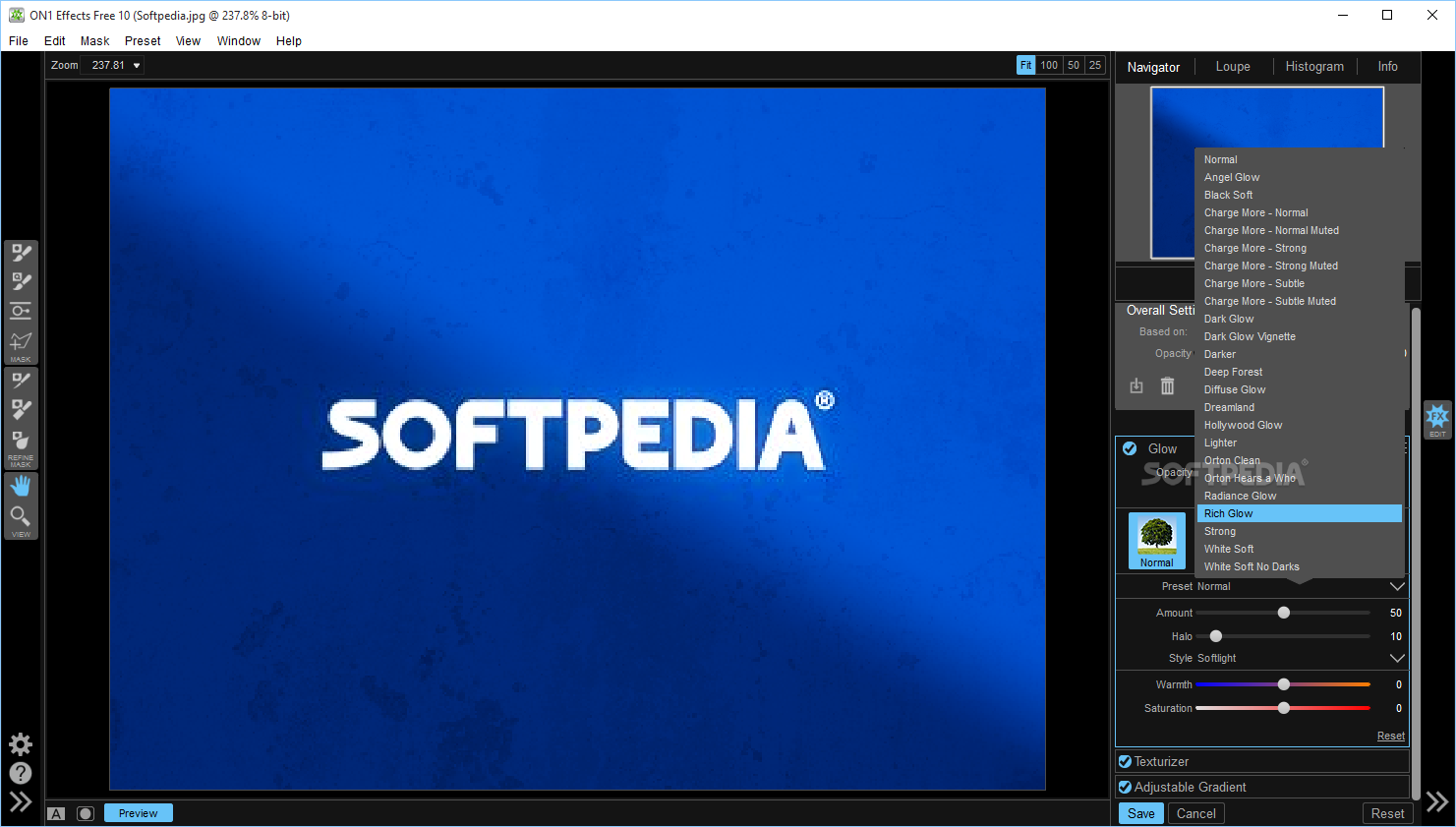The width and height of the screenshot is (1456, 827).
Task: Open the View menu
Action: coord(188,41)
